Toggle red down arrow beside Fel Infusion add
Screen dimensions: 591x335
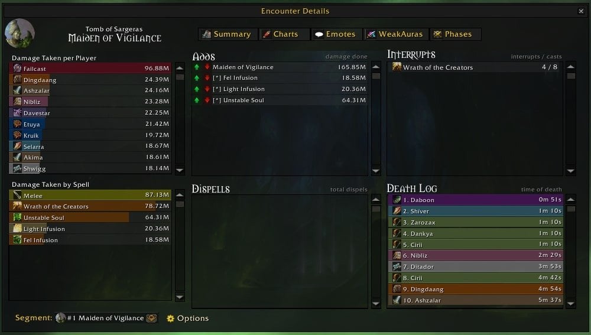coord(207,78)
